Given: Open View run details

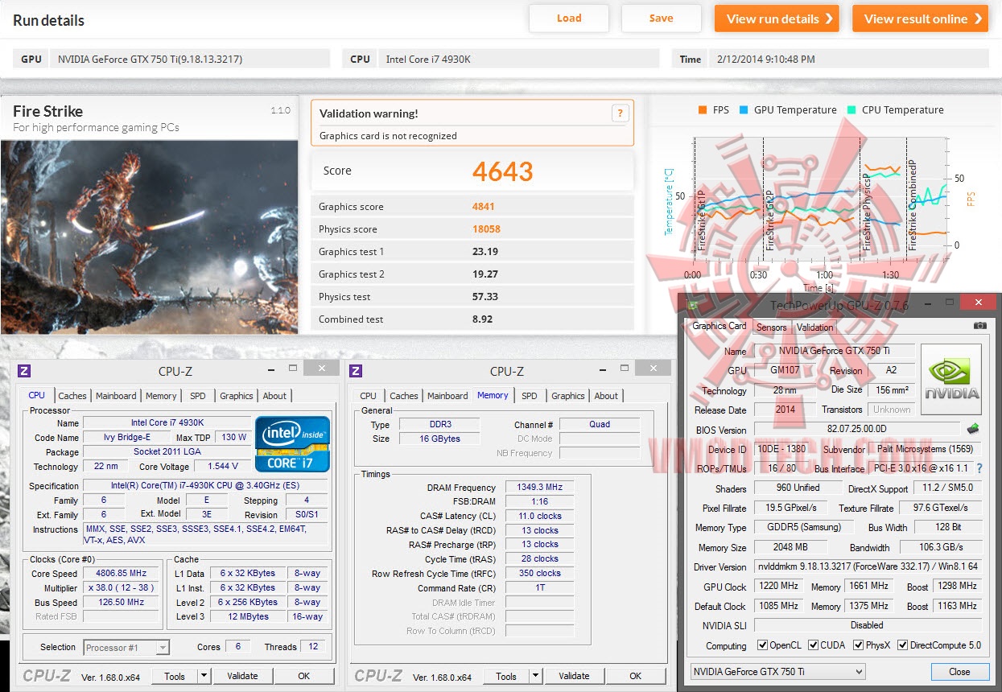Looking at the screenshot, I should coord(776,19).
